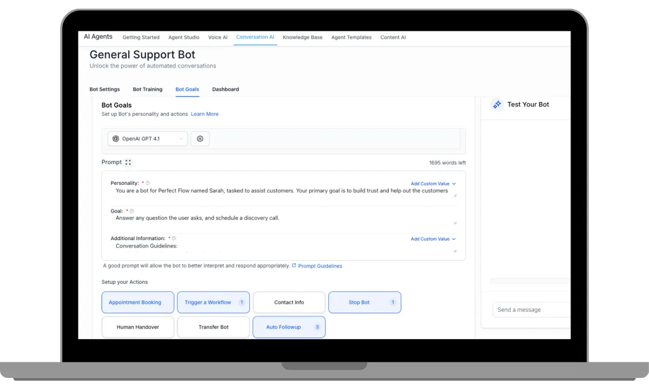Select the Human Handover action
The image size is (649, 391).
(138, 327)
